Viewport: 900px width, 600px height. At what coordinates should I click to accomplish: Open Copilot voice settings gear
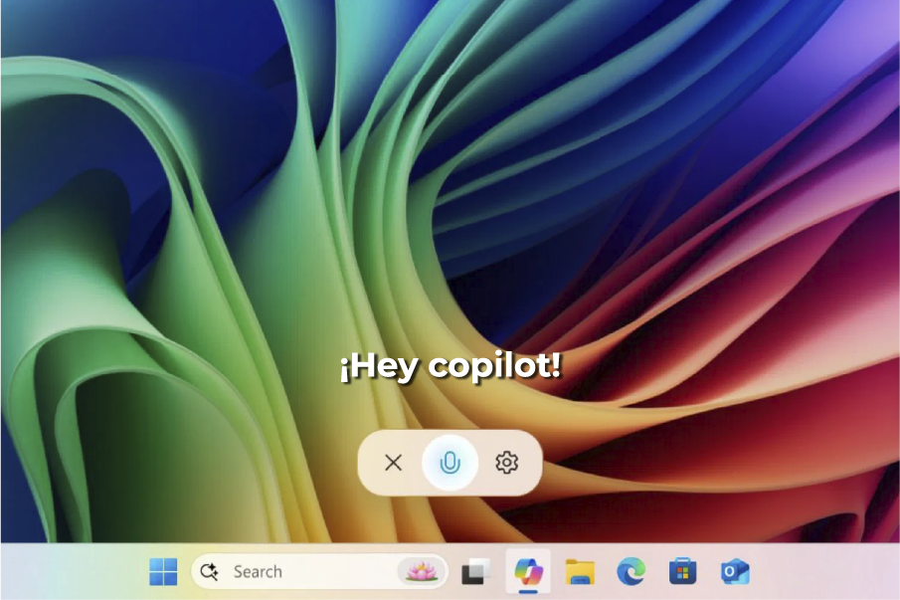coord(507,463)
